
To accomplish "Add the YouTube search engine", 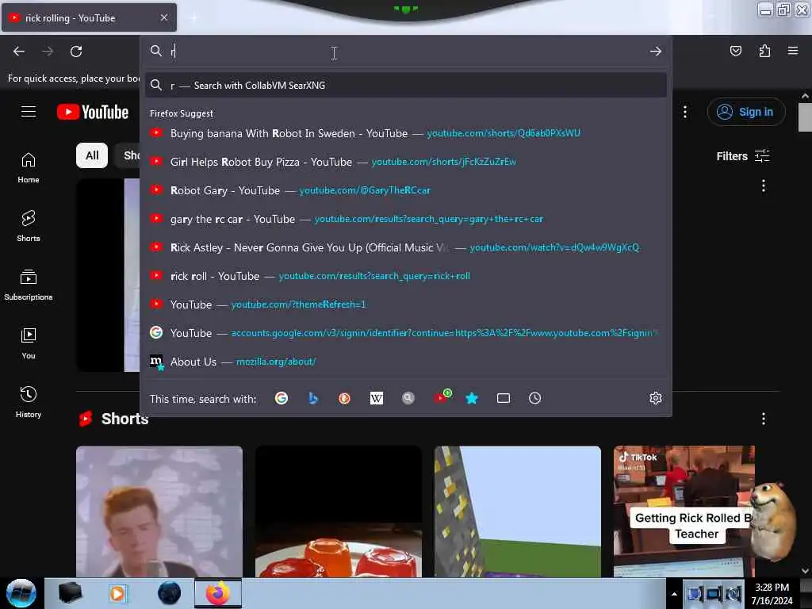I will (442, 397).
